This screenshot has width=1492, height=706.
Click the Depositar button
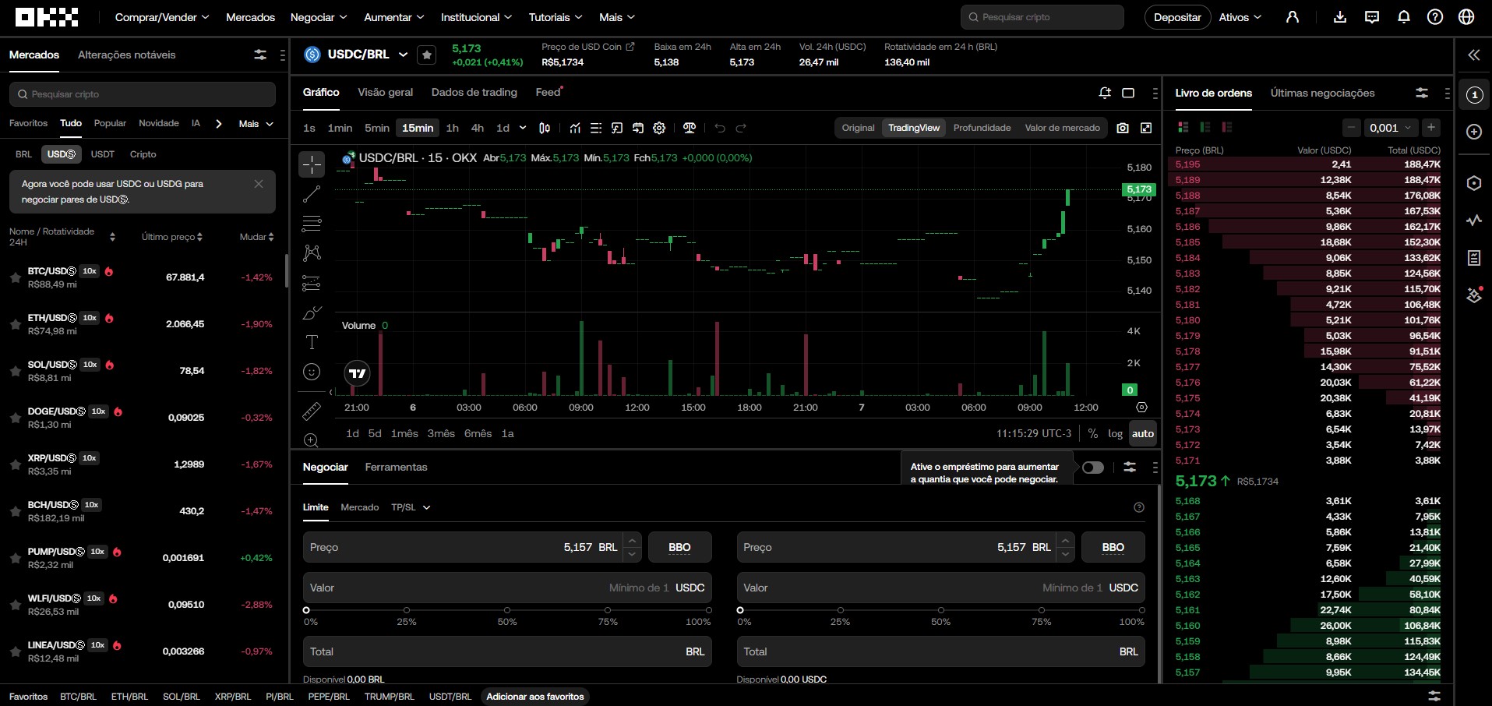tap(1177, 16)
